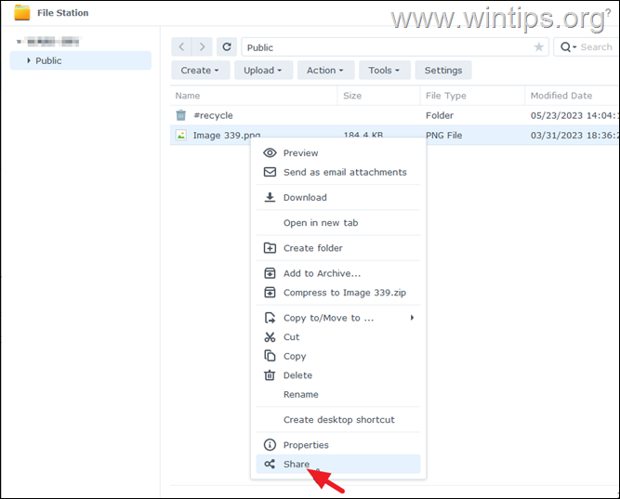Viewport: 620px width, 499px height.
Task: Choose Properties from the context menu
Action: click(338, 445)
